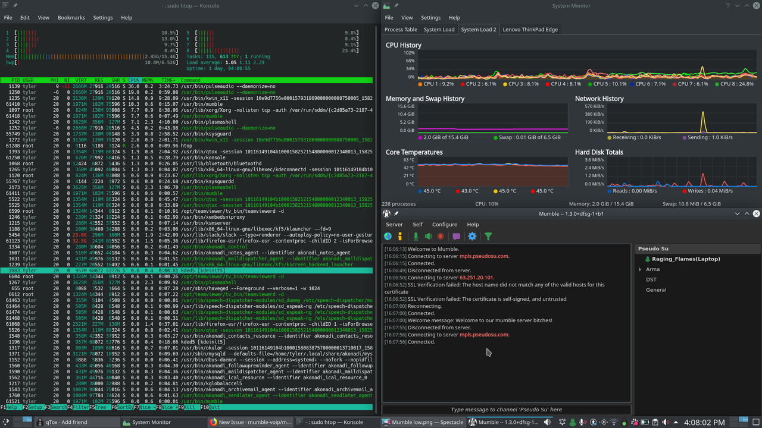Pin the Mumble window with the pin icon
The image size is (762, 428).
[x=396, y=214]
